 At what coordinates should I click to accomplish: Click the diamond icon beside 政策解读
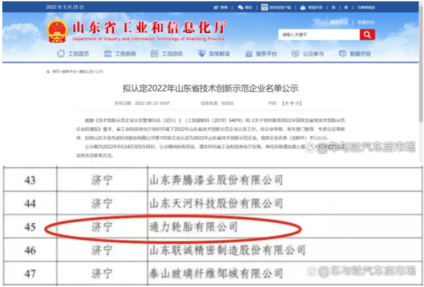coord(201,53)
